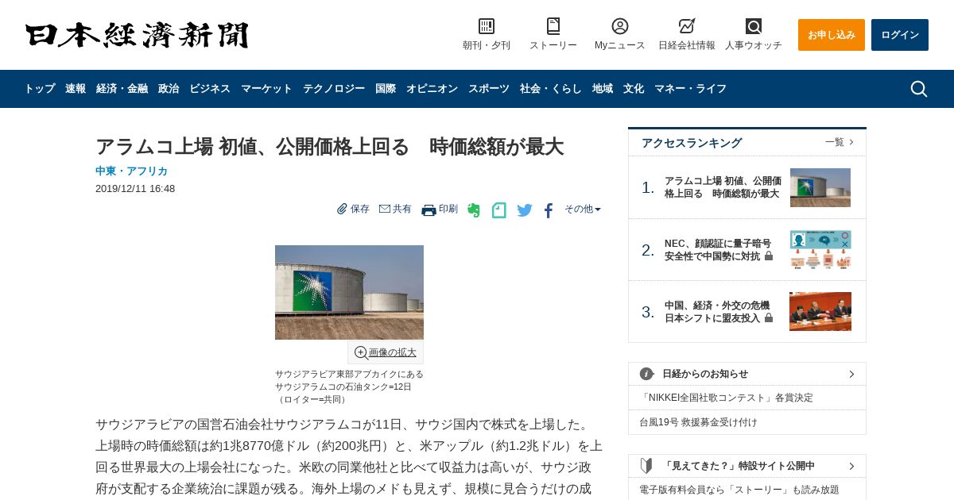Click the rank 3 China meeting thumbnail
The height and width of the screenshot is (500, 954).
click(x=820, y=311)
